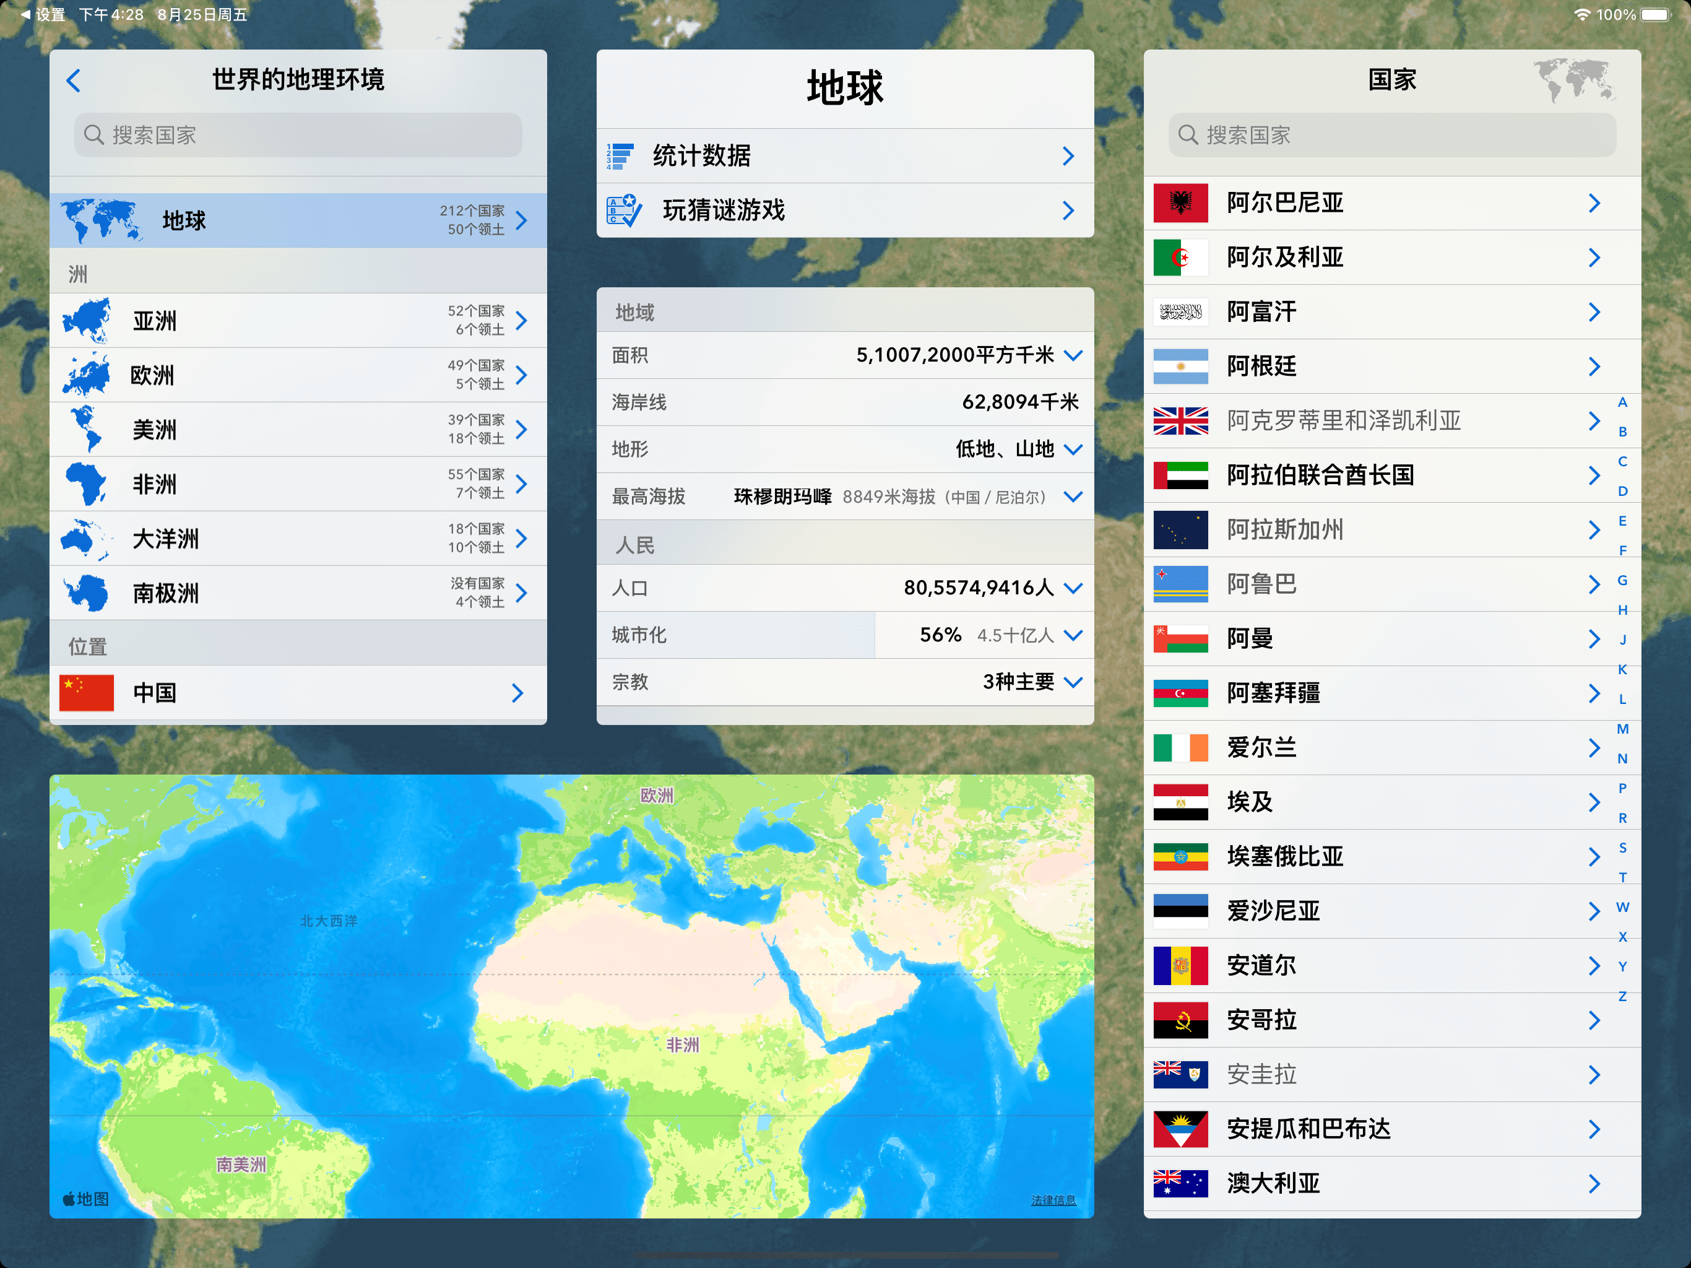Image resolution: width=1691 pixels, height=1268 pixels.
Task: Tap the back arrow in 世界的地理环境 panel
Action: click(x=74, y=80)
